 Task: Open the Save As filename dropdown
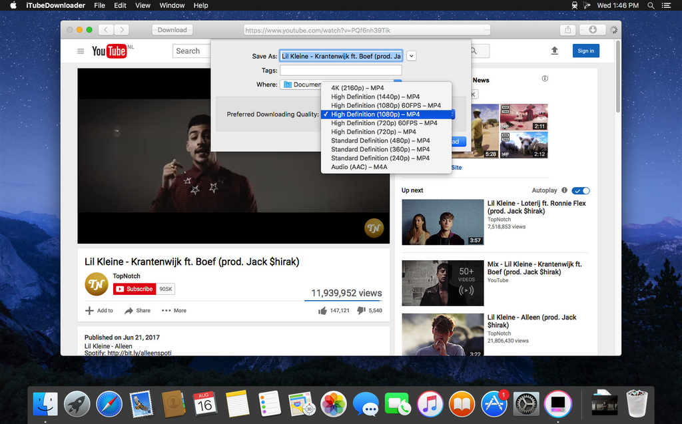pos(411,56)
